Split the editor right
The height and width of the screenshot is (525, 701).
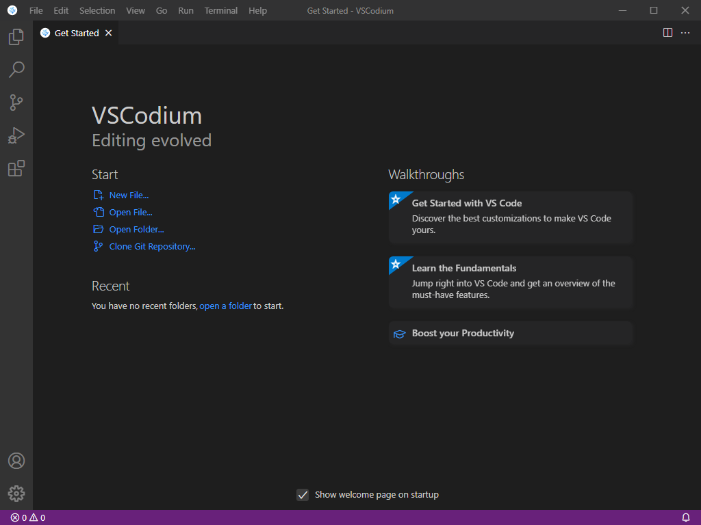pos(667,33)
